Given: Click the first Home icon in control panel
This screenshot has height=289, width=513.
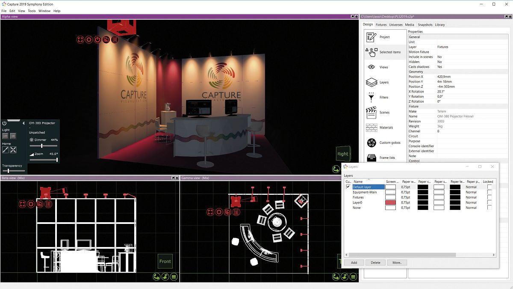Looking at the screenshot, I should pos(6,150).
